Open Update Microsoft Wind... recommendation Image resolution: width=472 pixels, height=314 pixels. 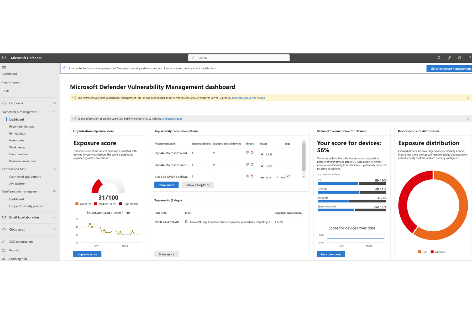[172, 153]
